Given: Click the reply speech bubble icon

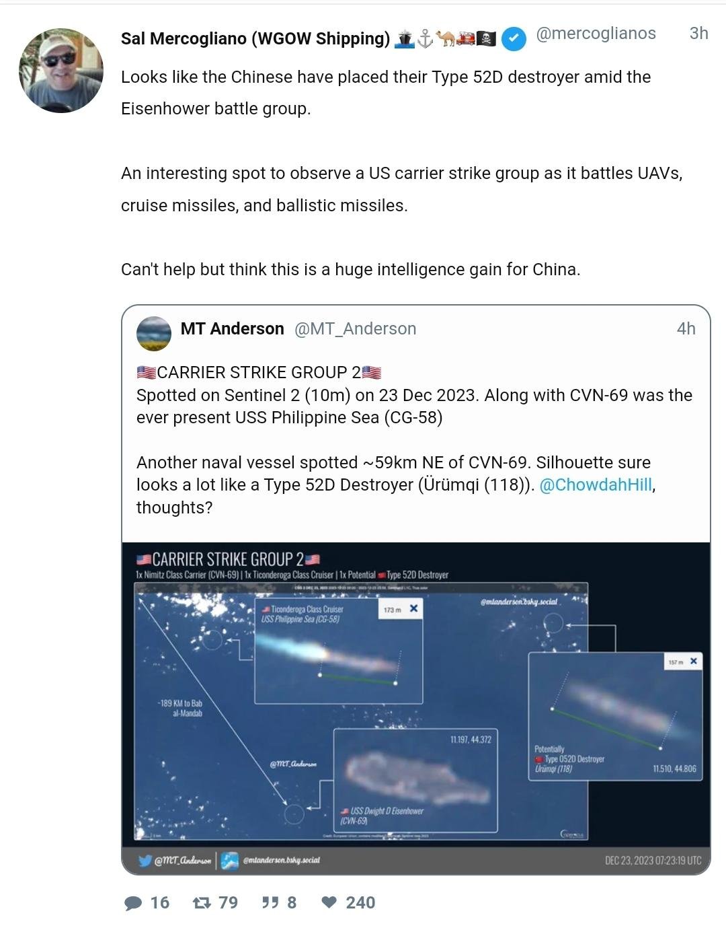Looking at the screenshot, I should [x=134, y=902].
